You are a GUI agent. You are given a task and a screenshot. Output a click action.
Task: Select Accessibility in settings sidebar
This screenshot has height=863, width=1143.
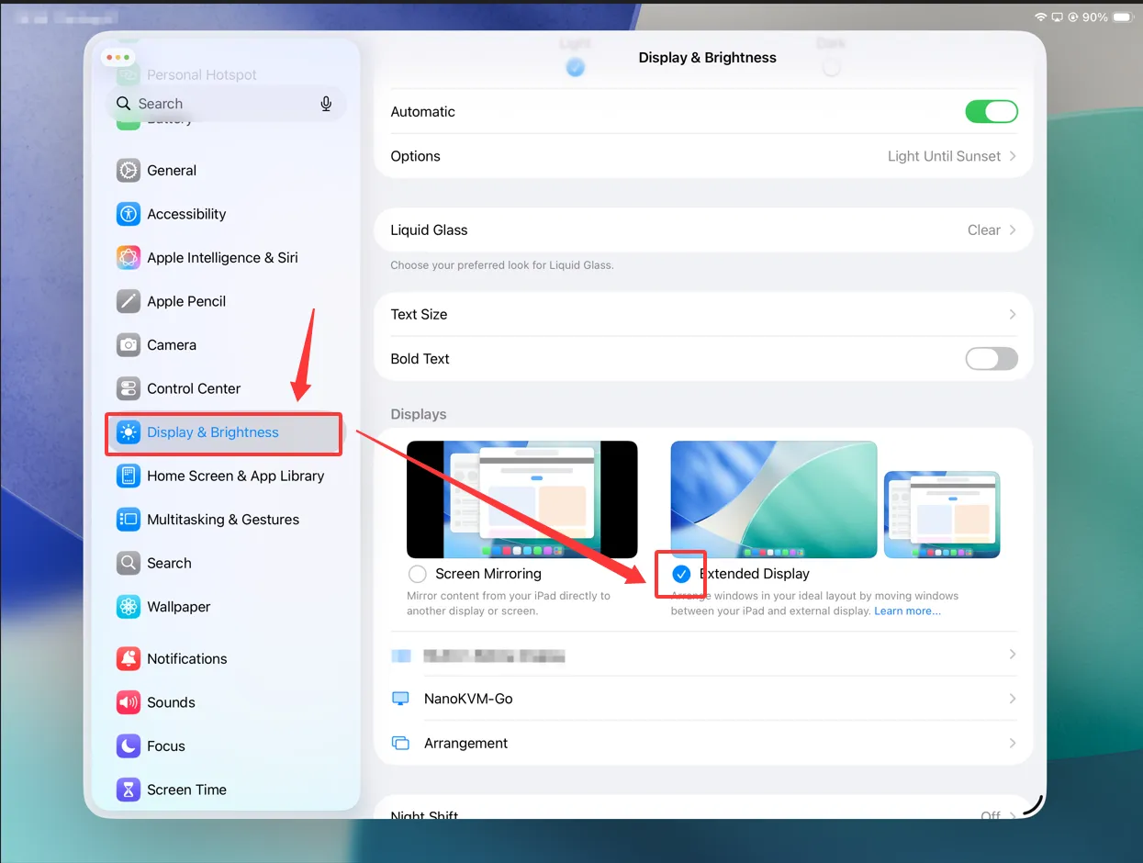[225, 214]
